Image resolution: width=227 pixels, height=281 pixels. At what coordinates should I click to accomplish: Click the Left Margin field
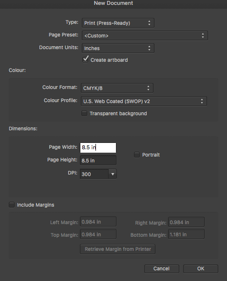point(98,222)
